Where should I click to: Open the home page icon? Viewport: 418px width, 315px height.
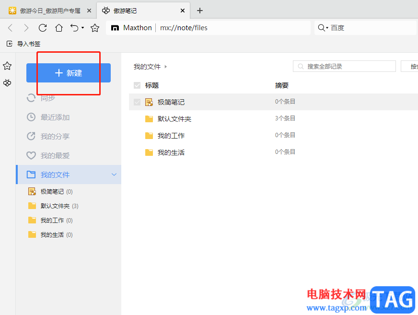click(59, 28)
